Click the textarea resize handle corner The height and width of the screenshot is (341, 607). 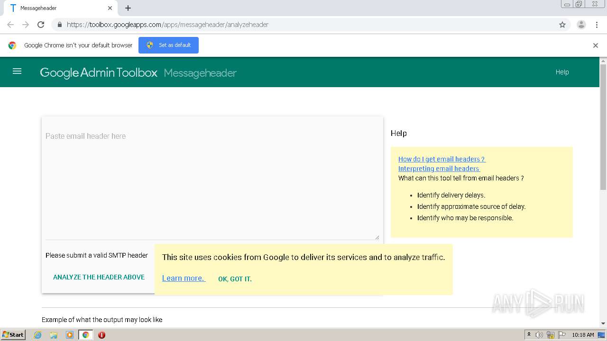tap(377, 237)
